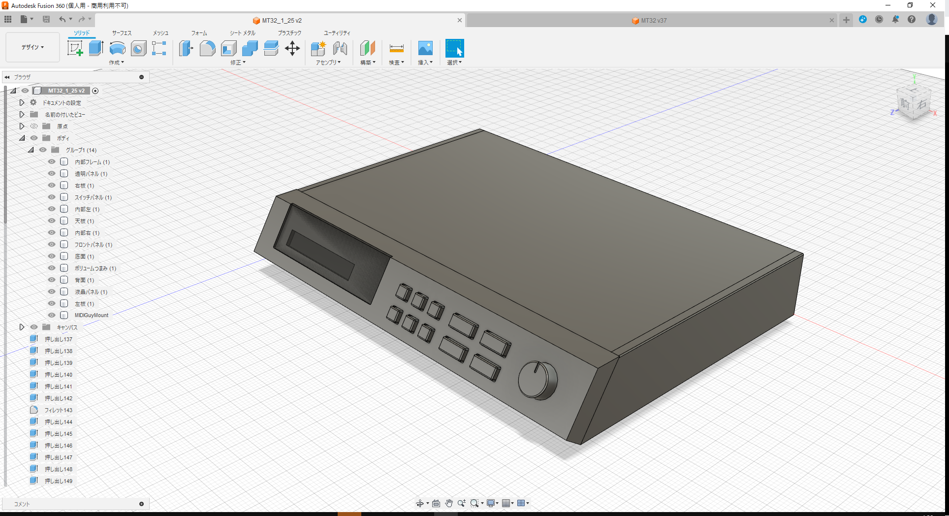949x516 pixels.
Task: Click the Insert canvas image icon
Action: coord(425,49)
